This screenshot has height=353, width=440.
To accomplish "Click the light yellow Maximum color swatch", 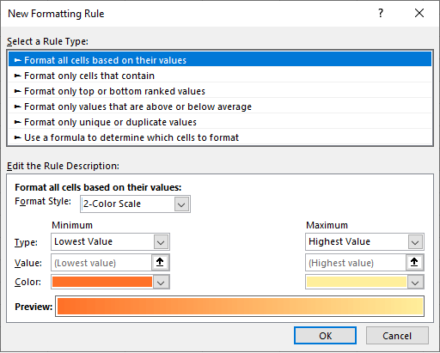I will point(357,282).
